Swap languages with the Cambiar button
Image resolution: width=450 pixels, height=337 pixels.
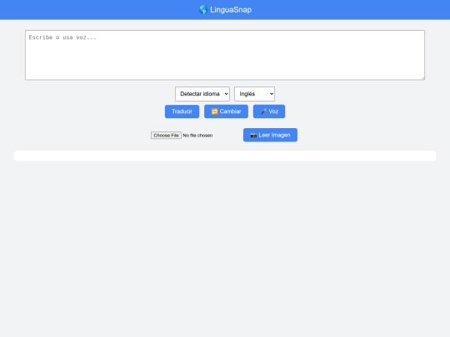[x=226, y=112]
